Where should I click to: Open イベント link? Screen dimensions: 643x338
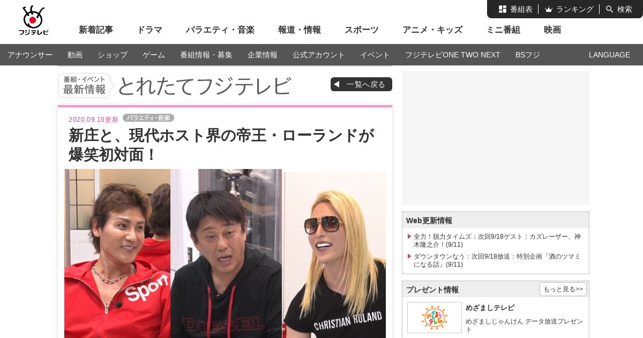(x=375, y=55)
